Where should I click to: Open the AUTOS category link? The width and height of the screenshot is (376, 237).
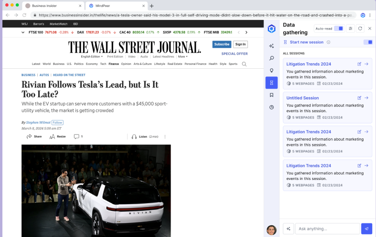(x=44, y=75)
